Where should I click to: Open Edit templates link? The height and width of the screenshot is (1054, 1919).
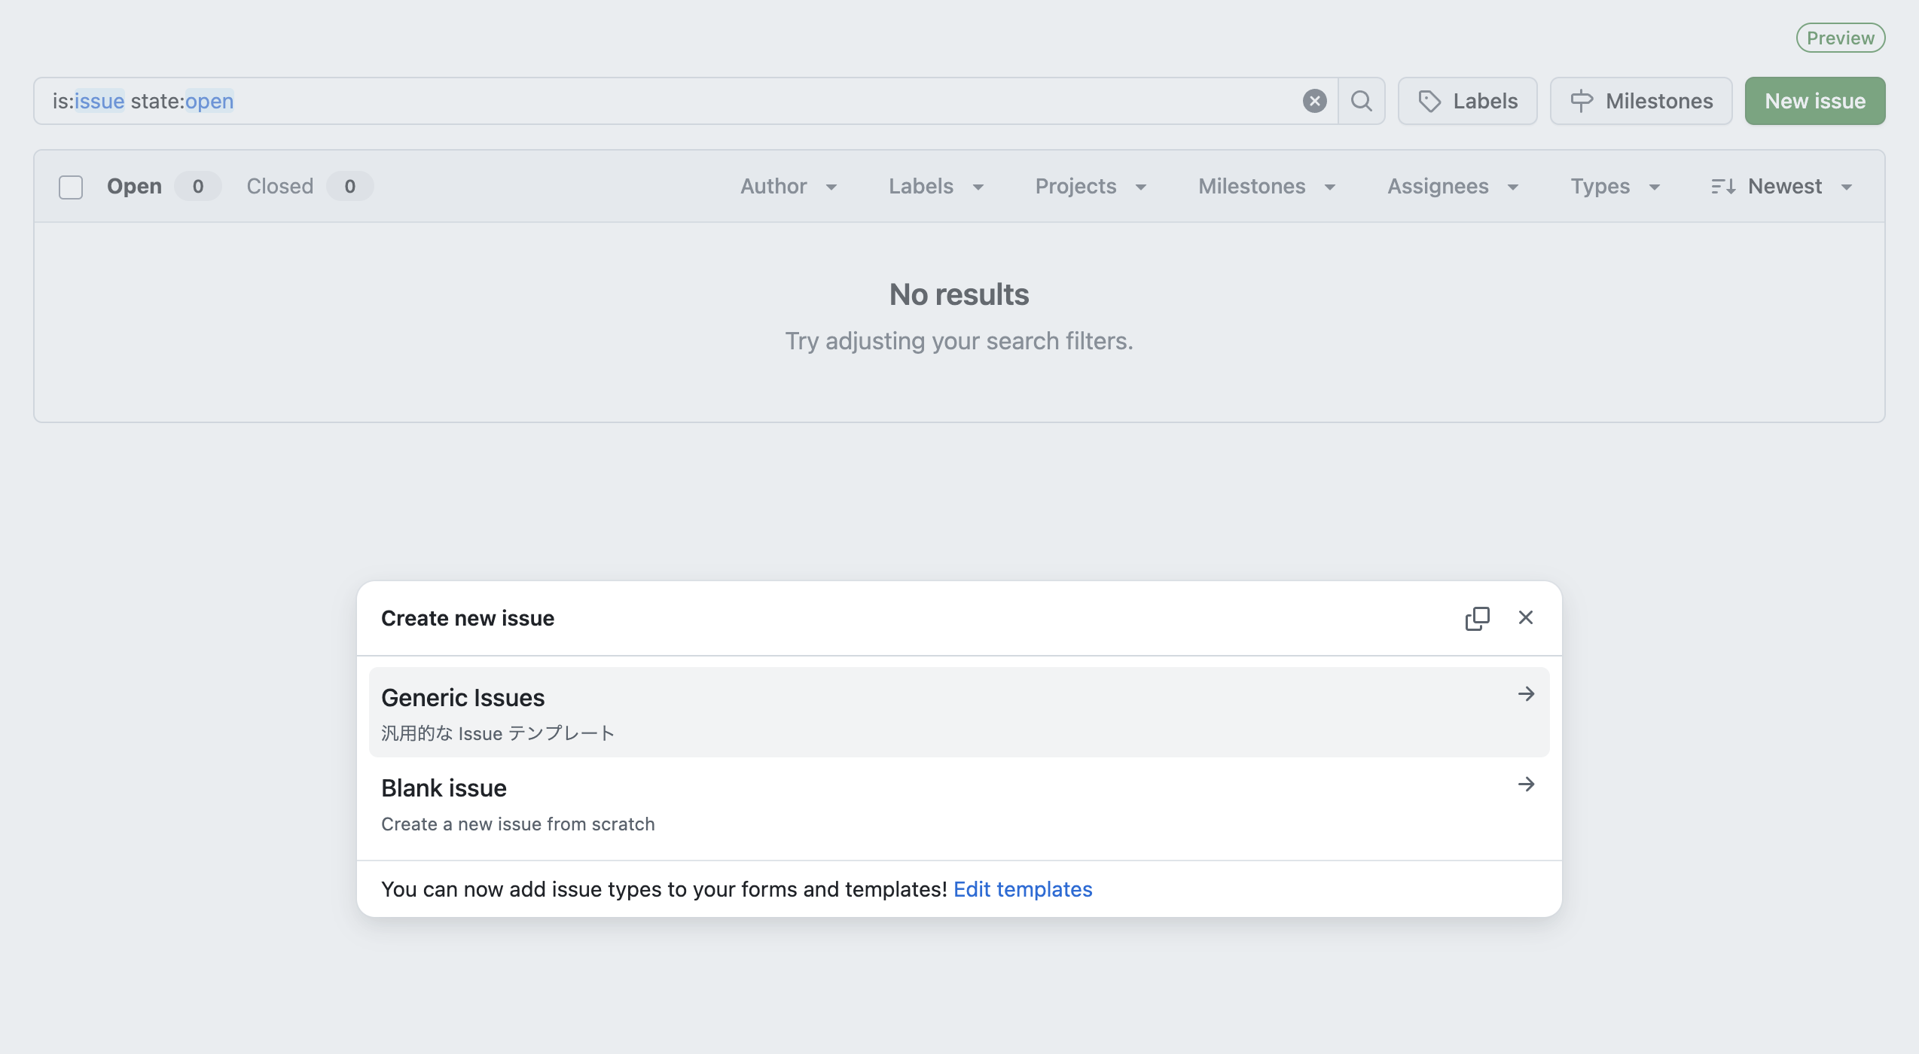pos(1022,889)
